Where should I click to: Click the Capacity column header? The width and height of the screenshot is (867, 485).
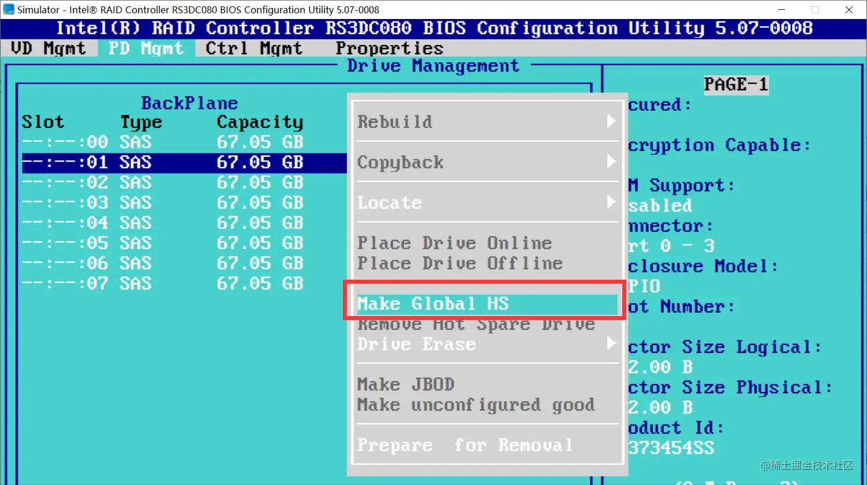[260, 122]
